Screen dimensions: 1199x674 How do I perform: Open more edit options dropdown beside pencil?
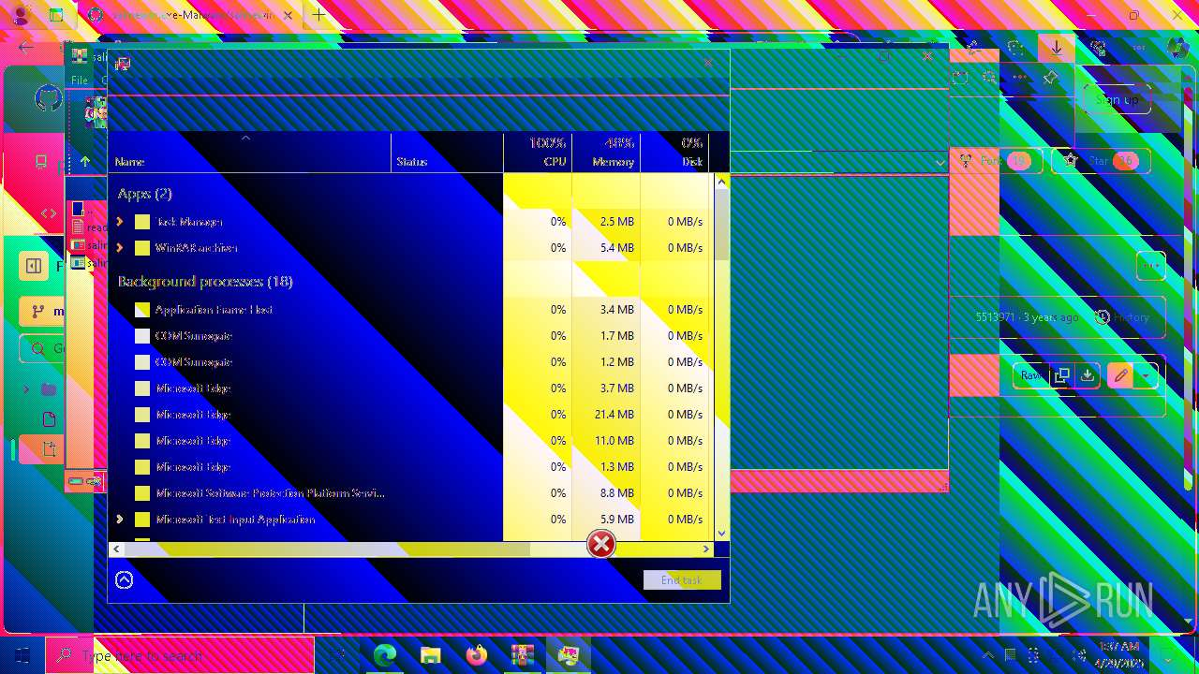(x=1146, y=375)
